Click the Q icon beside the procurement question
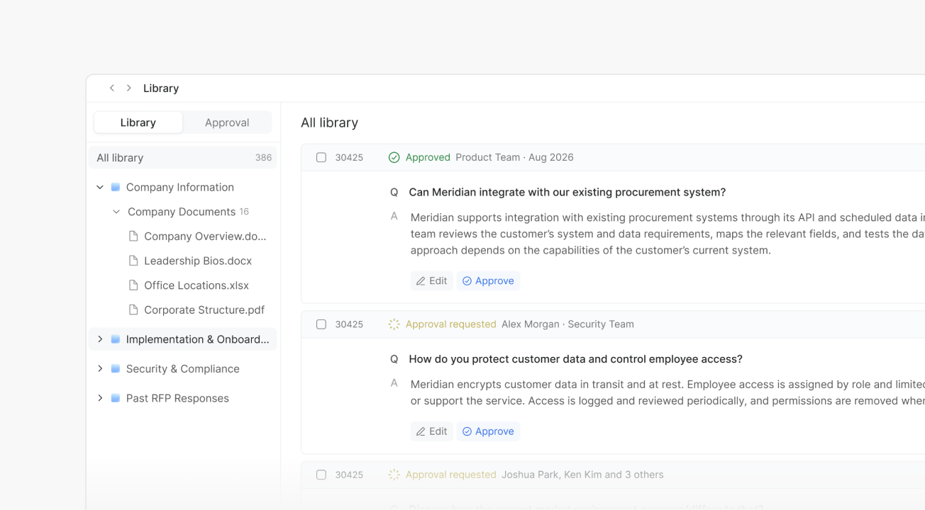Image resolution: width=925 pixels, height=510 pixels. pyautogui.click(x=394, y=192)
